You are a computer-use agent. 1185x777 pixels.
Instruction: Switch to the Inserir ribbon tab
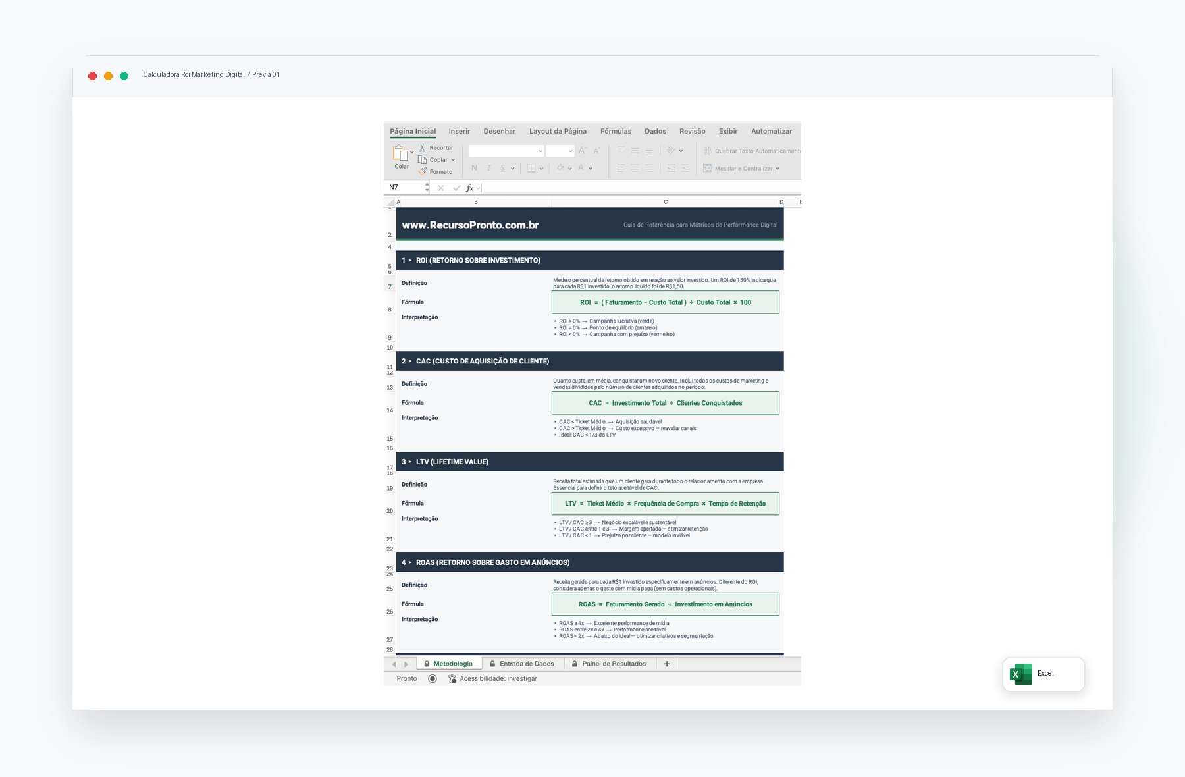(460, 131)
